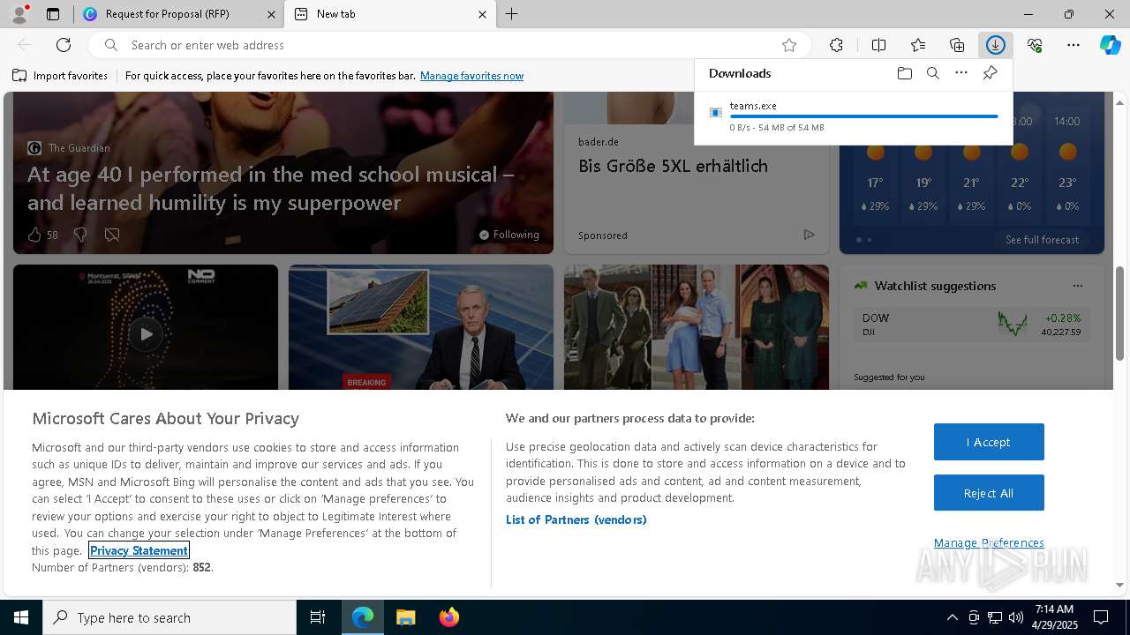Toggle split screen view
This screenshot has height=635, width=1130.
(878, 45)
